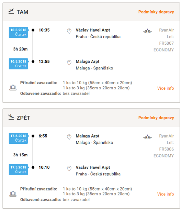Click the airplane icon beside flight FR5006
Screen dimensions: 182x210
click(147, 137)
